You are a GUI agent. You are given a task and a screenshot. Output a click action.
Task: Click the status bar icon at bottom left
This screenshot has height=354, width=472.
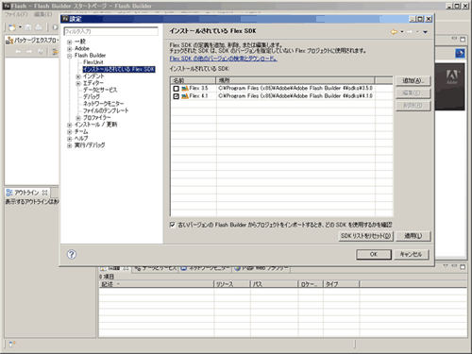12,345
